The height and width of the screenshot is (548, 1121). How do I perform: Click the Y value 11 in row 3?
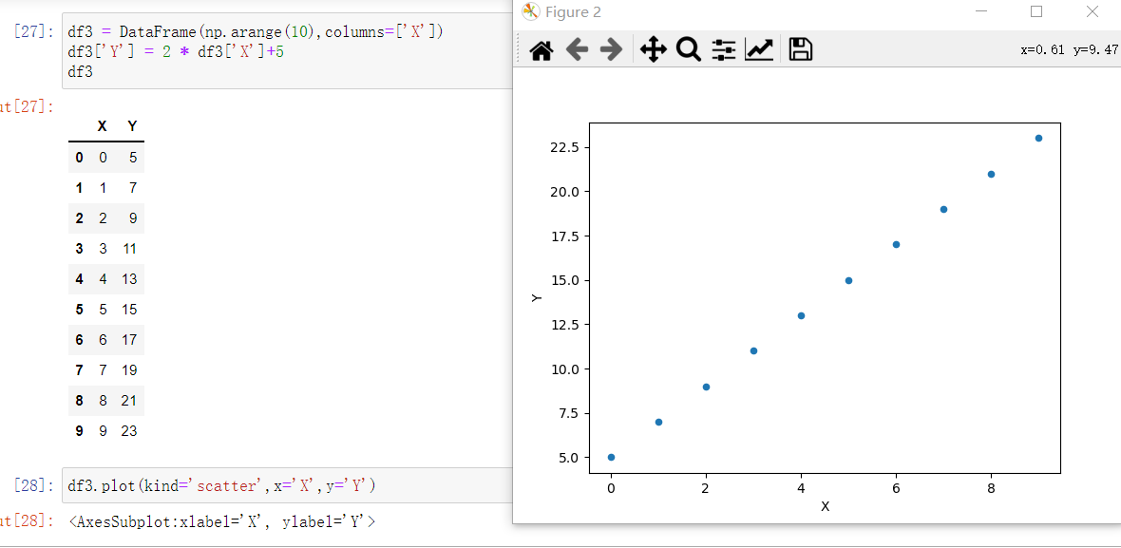pos(129,249)
